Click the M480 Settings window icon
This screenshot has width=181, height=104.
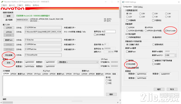click(123, 2)
